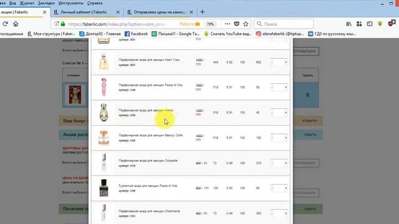This screenshot has height=224, width=399.
Task: Click Парфюмерная вода Beauty Cafe product name
Action: pos(150,136)
